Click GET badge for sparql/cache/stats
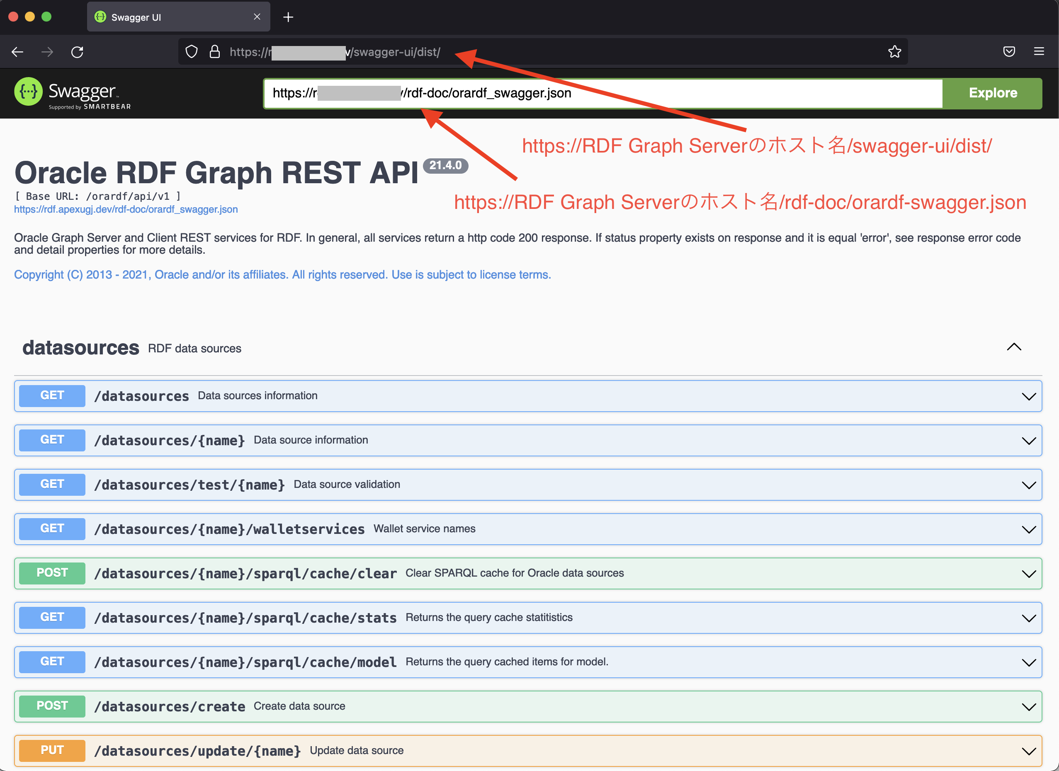Screen dimensions: 1059x771 click(x=52, y=618)
